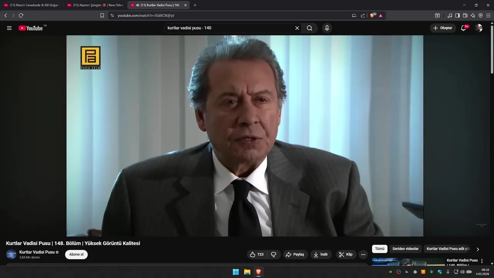Click the Oluştur create button
This screenshot has height=278, width=494.
coord(443,28)
